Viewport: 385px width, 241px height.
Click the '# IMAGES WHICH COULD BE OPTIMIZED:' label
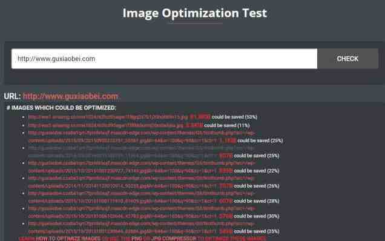pos(61,108)
